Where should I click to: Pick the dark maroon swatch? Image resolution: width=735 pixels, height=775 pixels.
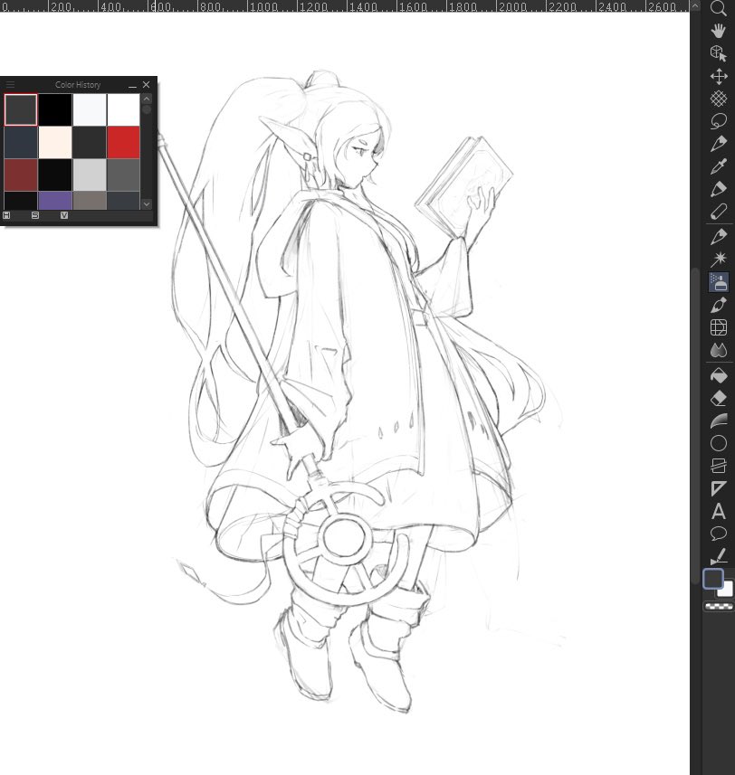click(x=21, y=175)
